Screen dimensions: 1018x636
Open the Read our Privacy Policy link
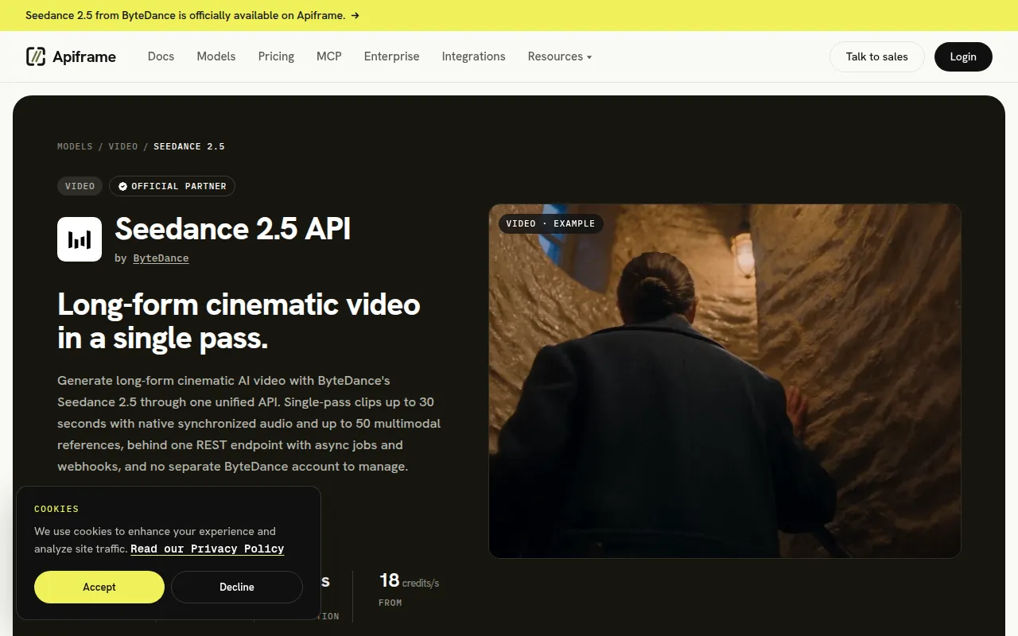(208, 549)
